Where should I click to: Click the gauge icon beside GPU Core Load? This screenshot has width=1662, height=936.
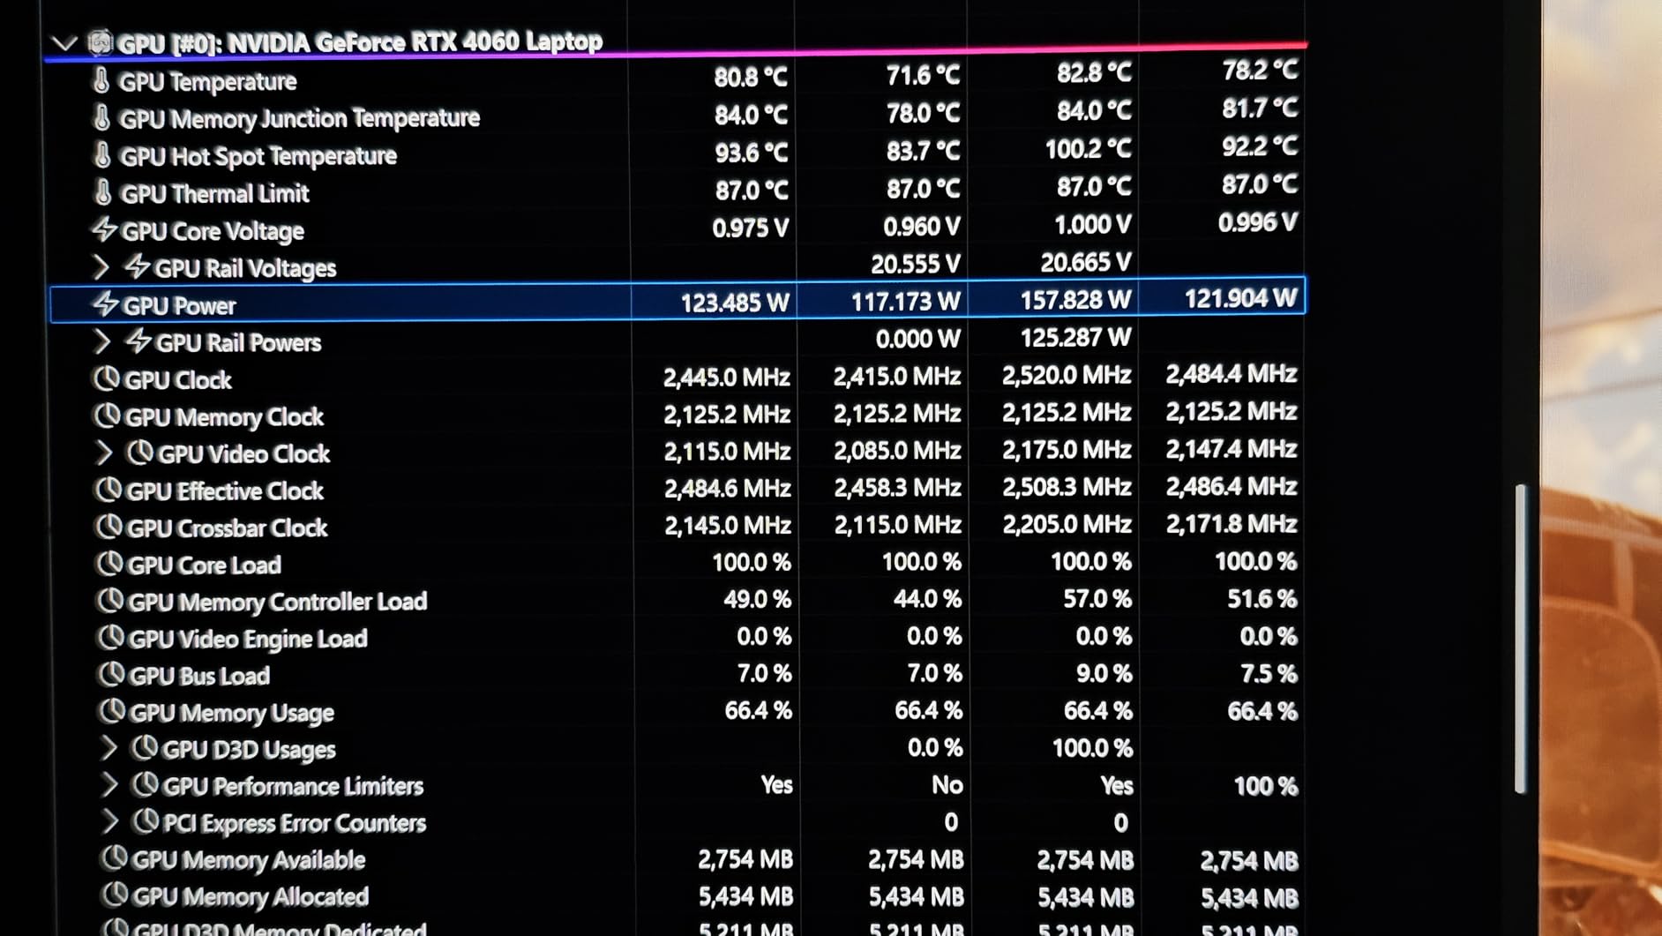[x=109, y=564]
